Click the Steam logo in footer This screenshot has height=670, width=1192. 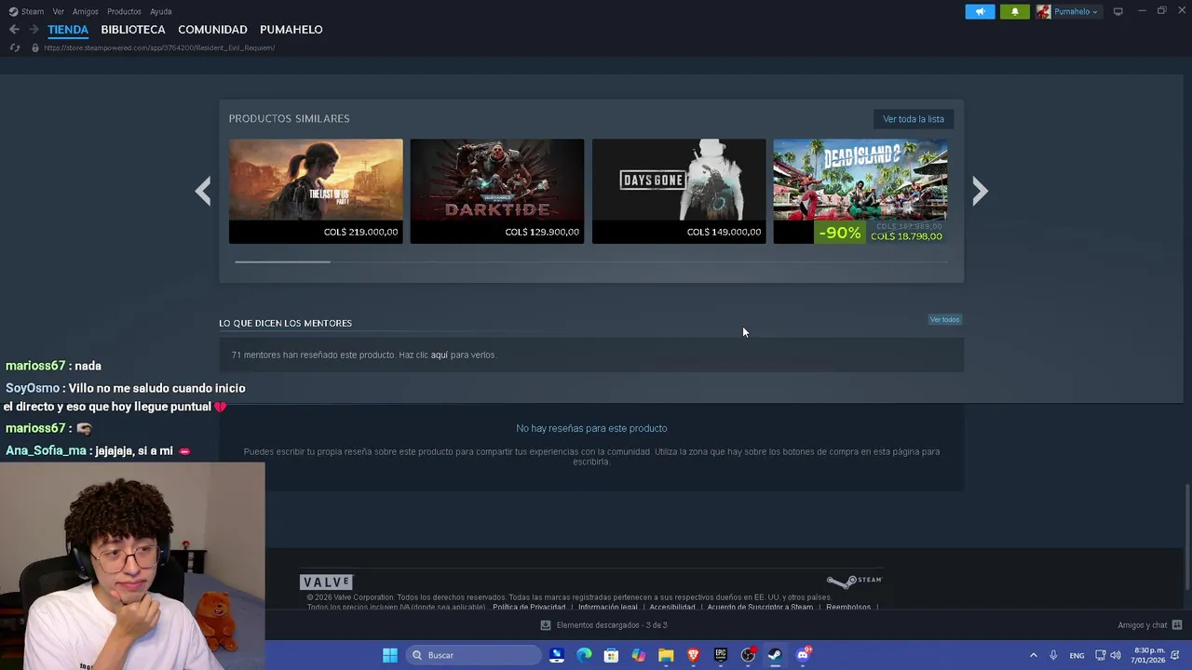click(854, 582)
